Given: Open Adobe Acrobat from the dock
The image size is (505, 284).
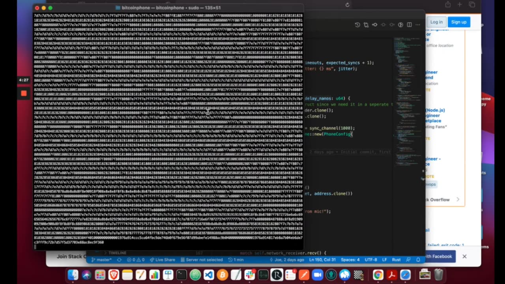Looking at the screenshot, I should pyautogui.click(x=391, y=275).
